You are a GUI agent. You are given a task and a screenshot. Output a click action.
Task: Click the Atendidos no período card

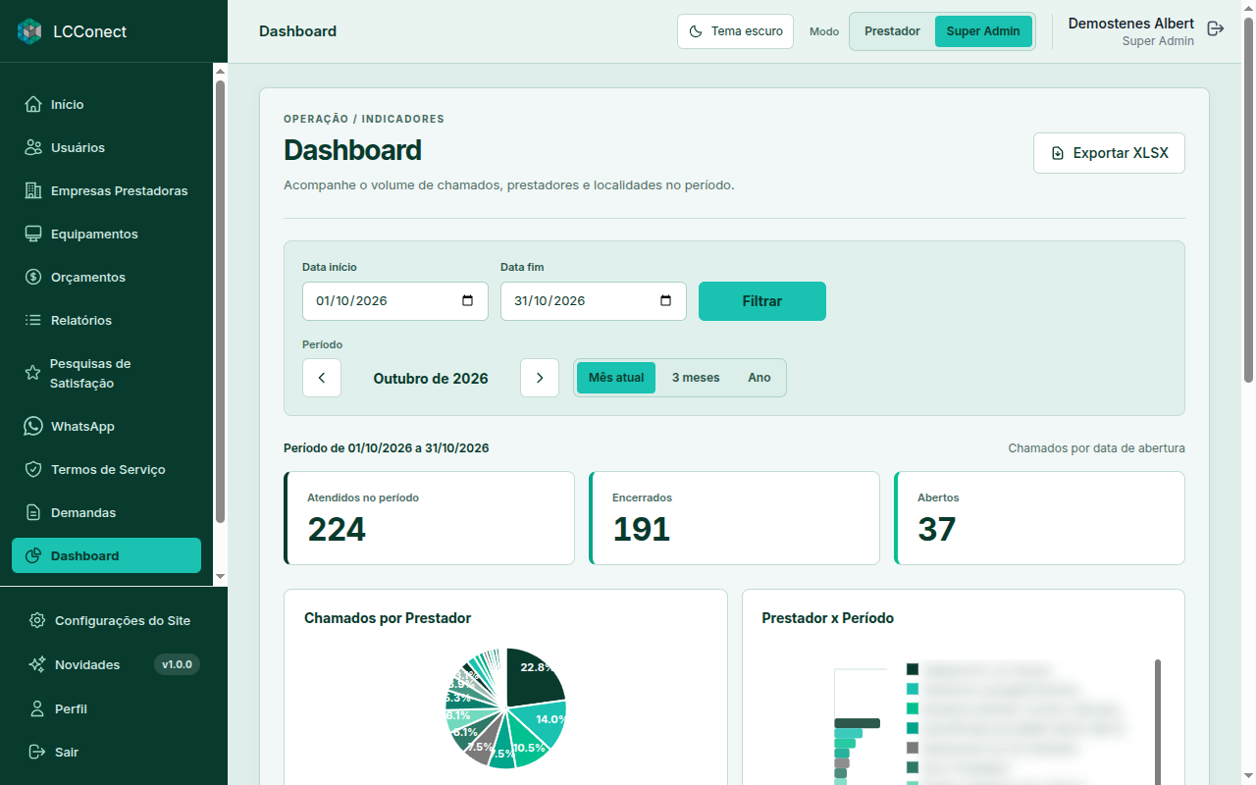429,518
